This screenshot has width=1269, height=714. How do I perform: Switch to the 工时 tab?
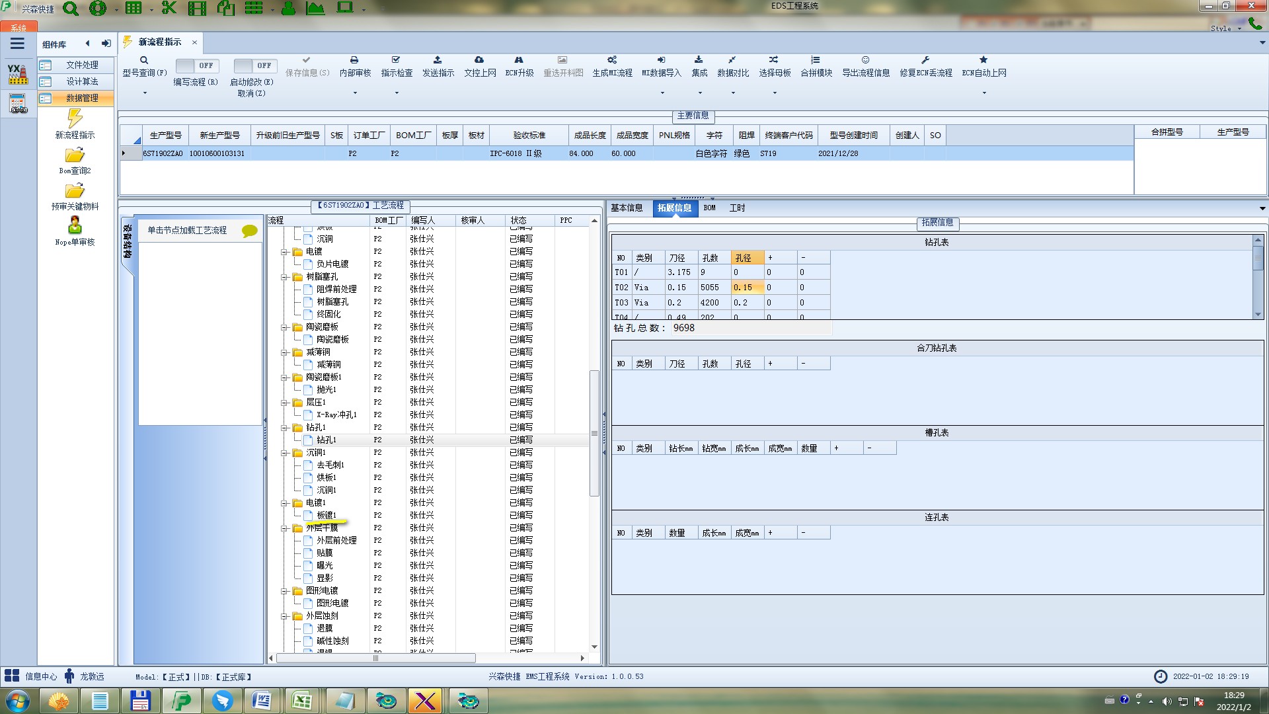coord(737,208)
